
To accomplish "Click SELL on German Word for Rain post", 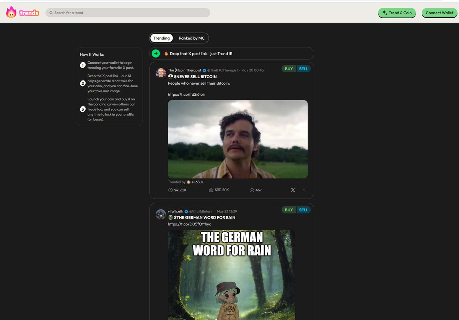I will pyautogui.click(x=304, y=210).
